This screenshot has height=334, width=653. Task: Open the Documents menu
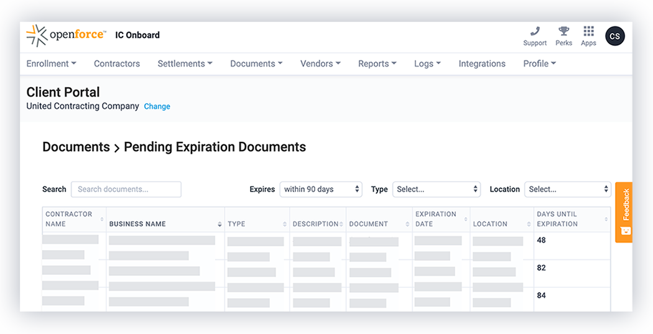pyautogui.click(x=256, y=63)
